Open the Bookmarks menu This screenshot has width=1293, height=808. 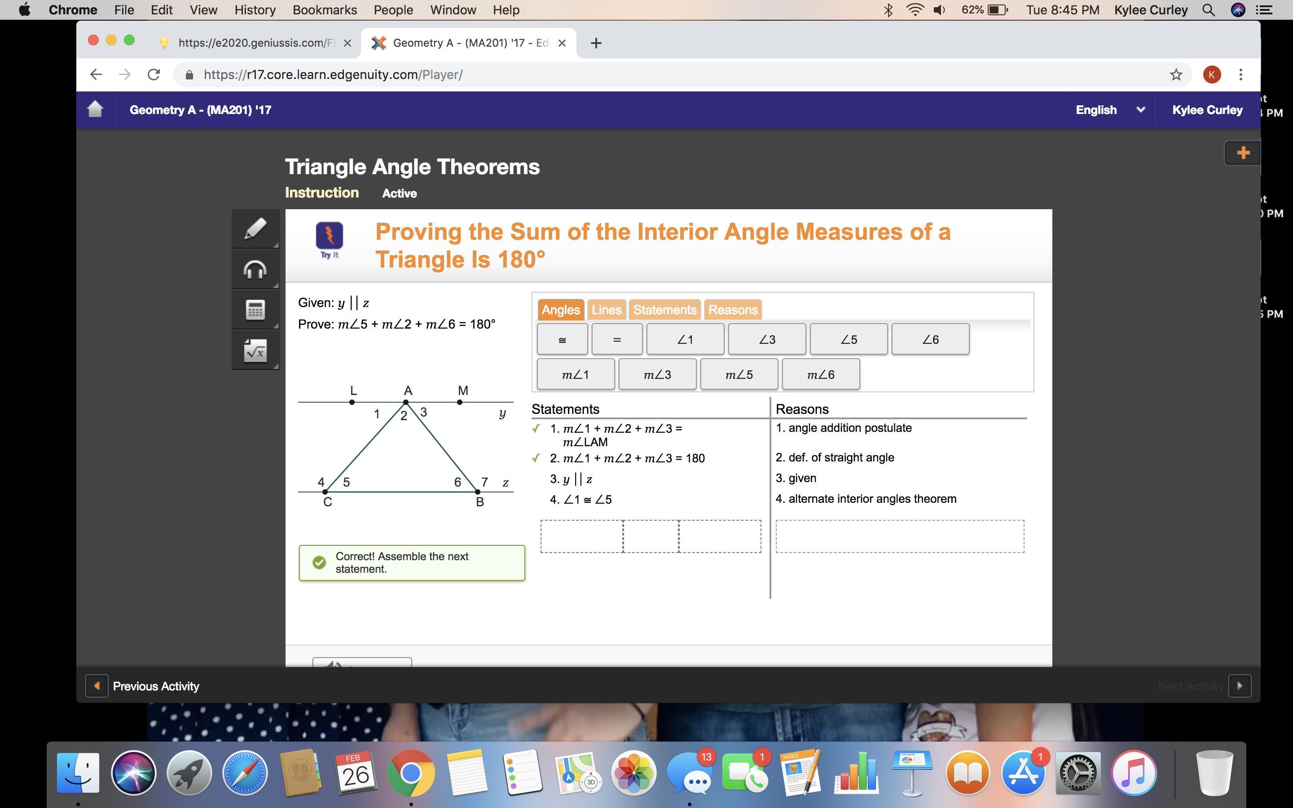324,10
